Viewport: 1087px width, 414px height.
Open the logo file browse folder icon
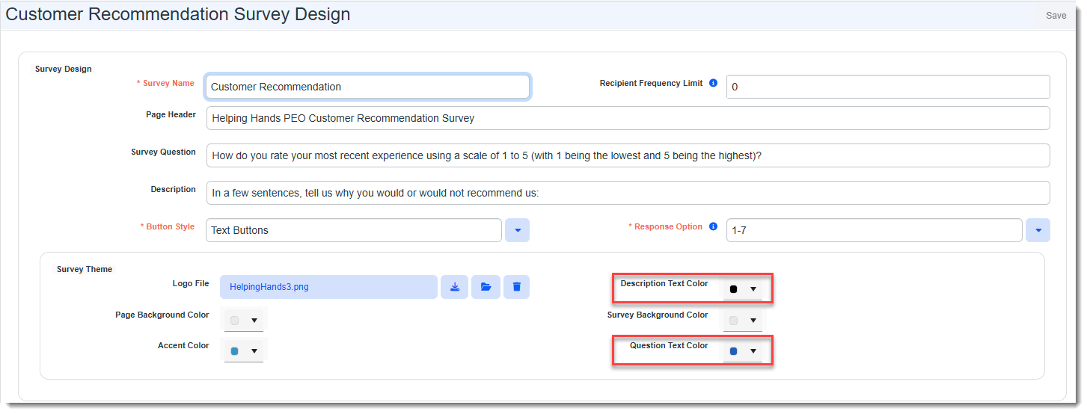tap(486, 287)
